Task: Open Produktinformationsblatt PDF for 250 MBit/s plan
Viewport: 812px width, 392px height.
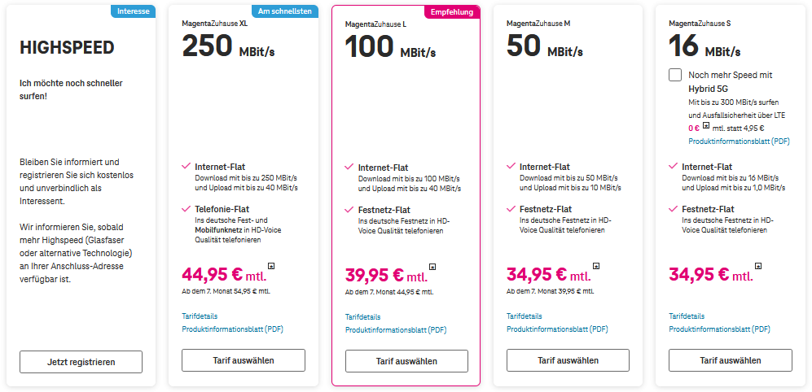Action: click(232, 329)
